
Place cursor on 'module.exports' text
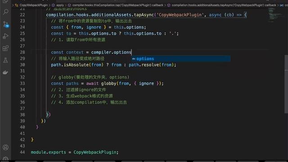(x=48, y=152)
